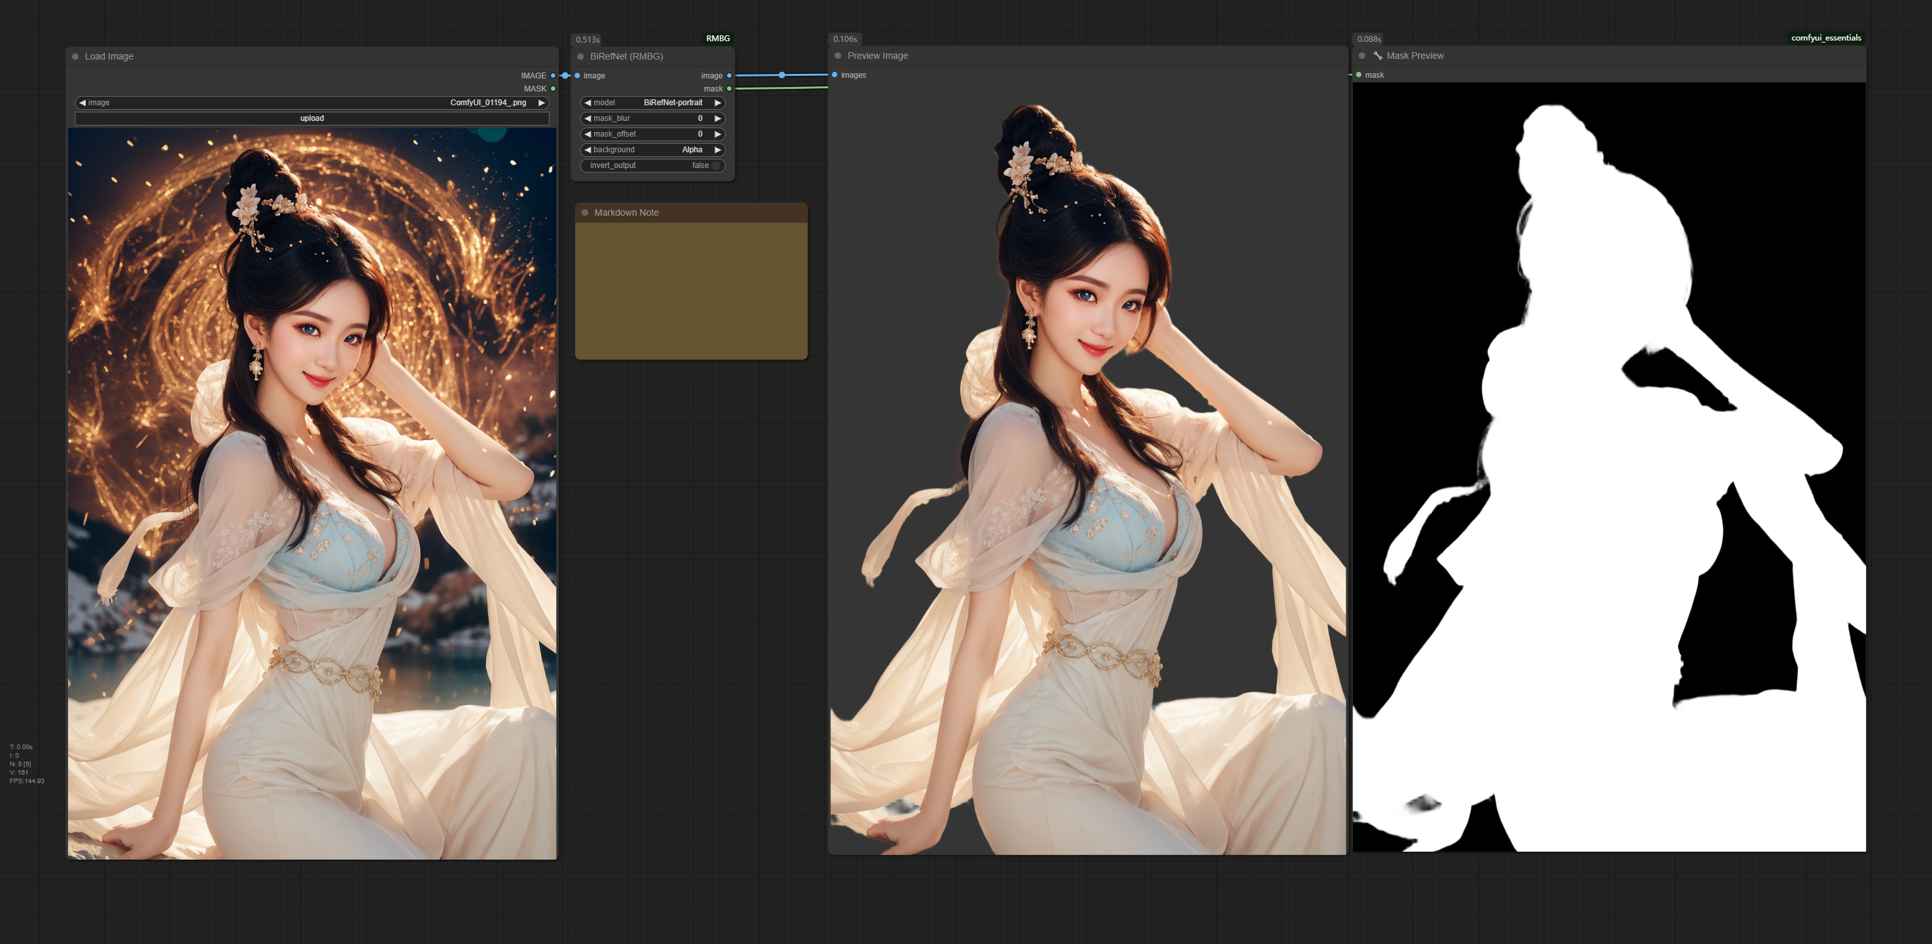Switch background to previous option with left arrow
The height and width of the screenshot is (944, 1932).
588,150
